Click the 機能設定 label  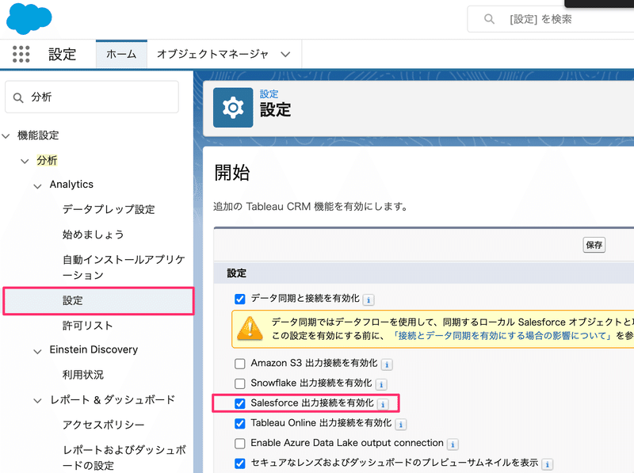(x=38, y=135)
